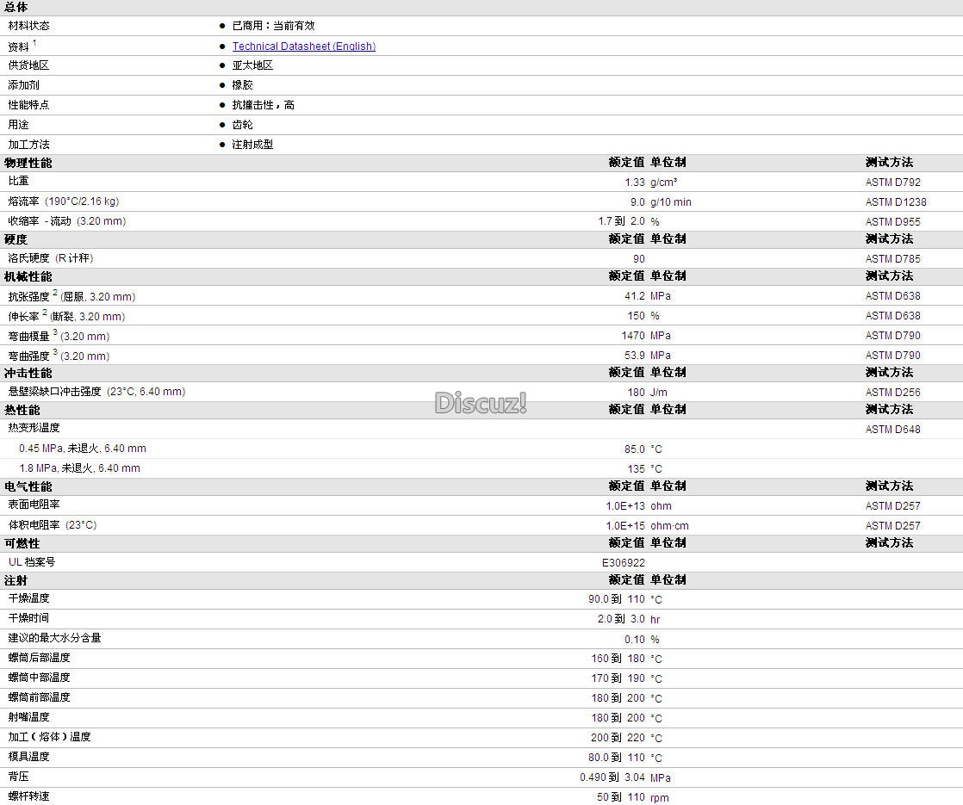Select the '洛氏硬度 (R 计秤)' row label

[x=50, y=258]
